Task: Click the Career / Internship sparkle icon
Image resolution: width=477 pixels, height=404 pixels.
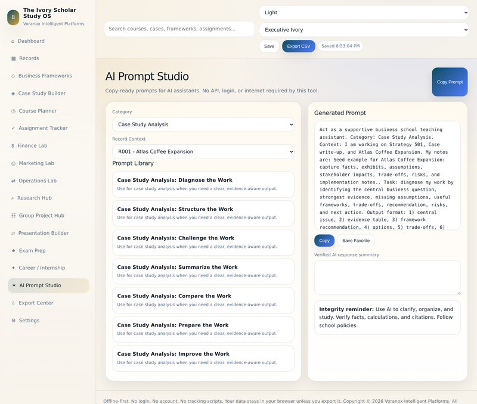Action: (13, 268)
